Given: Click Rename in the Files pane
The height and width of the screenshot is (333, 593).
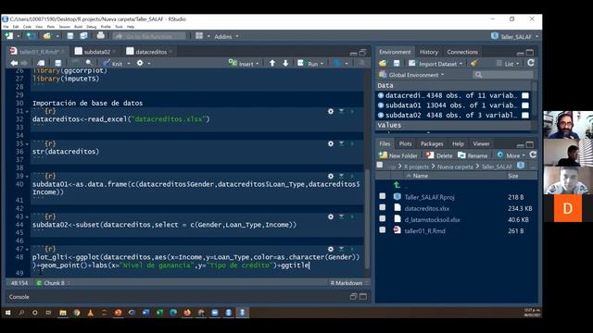Looking at the screenshot, I should (473, 155).
